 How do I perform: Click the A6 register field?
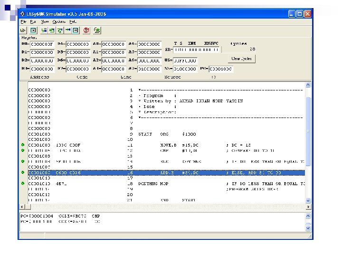point(150,60)
